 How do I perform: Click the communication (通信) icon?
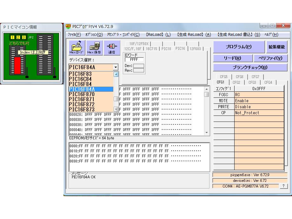[112, 48]
